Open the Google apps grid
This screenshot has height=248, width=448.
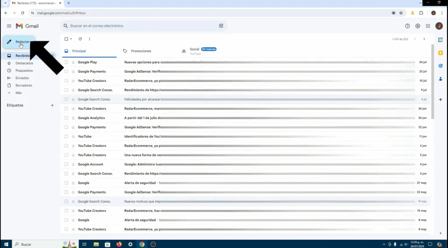click(428, 26)
